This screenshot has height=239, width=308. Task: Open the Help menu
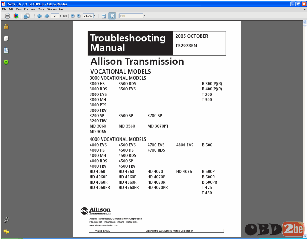click(62, 9)
